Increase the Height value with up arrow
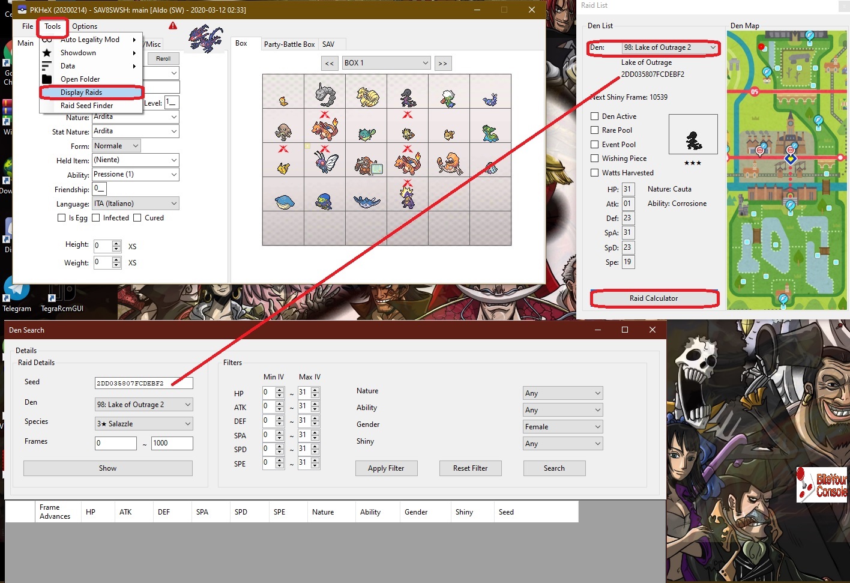This screenshot has height=583, width=850. tap(116, 243)
